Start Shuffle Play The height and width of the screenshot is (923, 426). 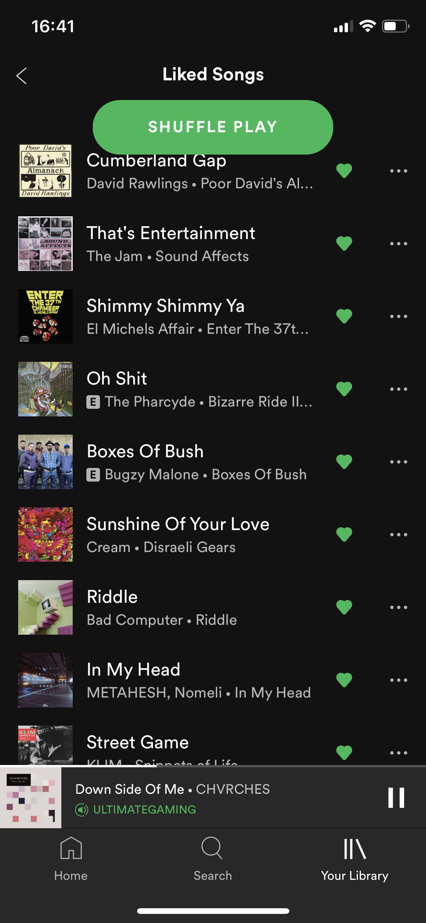click(x=213, y=127)
